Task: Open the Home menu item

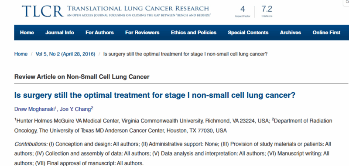Action: (27, 33)
